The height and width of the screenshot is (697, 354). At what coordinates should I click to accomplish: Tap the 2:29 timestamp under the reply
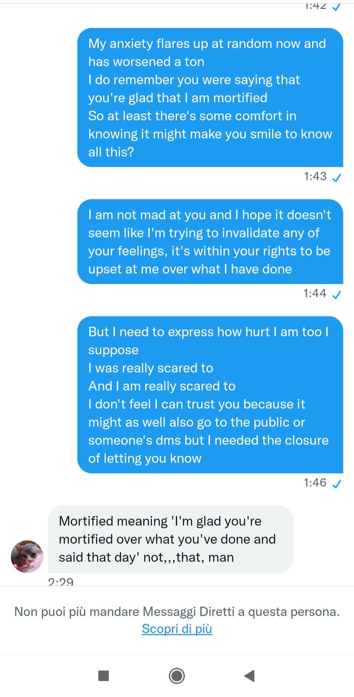tap(61, 582)
